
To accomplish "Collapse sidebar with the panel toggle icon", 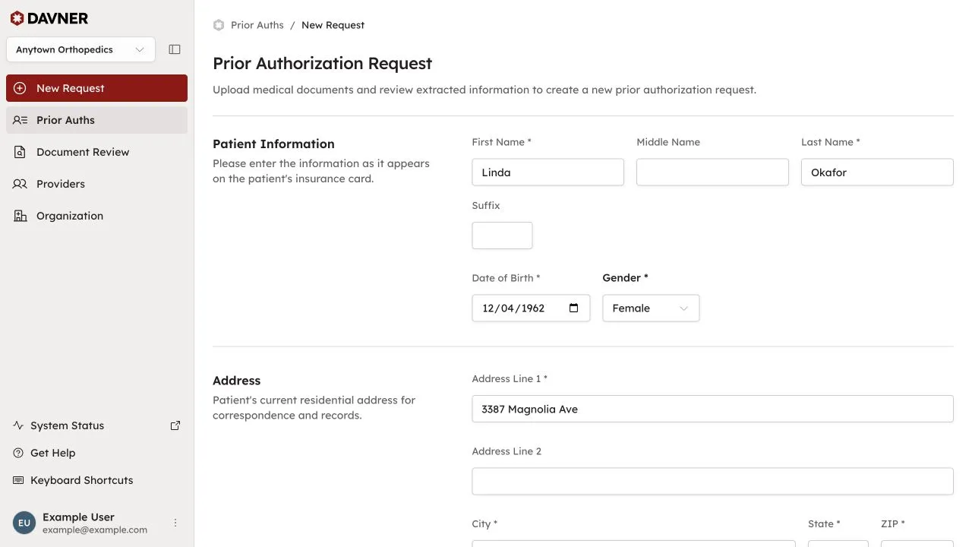I will click(x=175, y=49).
